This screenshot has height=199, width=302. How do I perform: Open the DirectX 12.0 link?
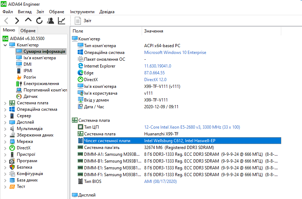(155, 80)
